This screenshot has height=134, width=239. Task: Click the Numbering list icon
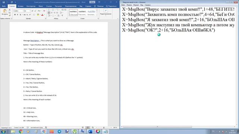pyautogui.click(x=53, y=10)
